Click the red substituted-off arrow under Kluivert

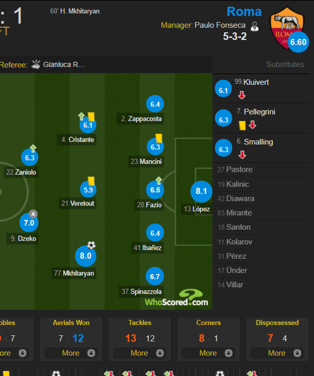coord(242,95)
